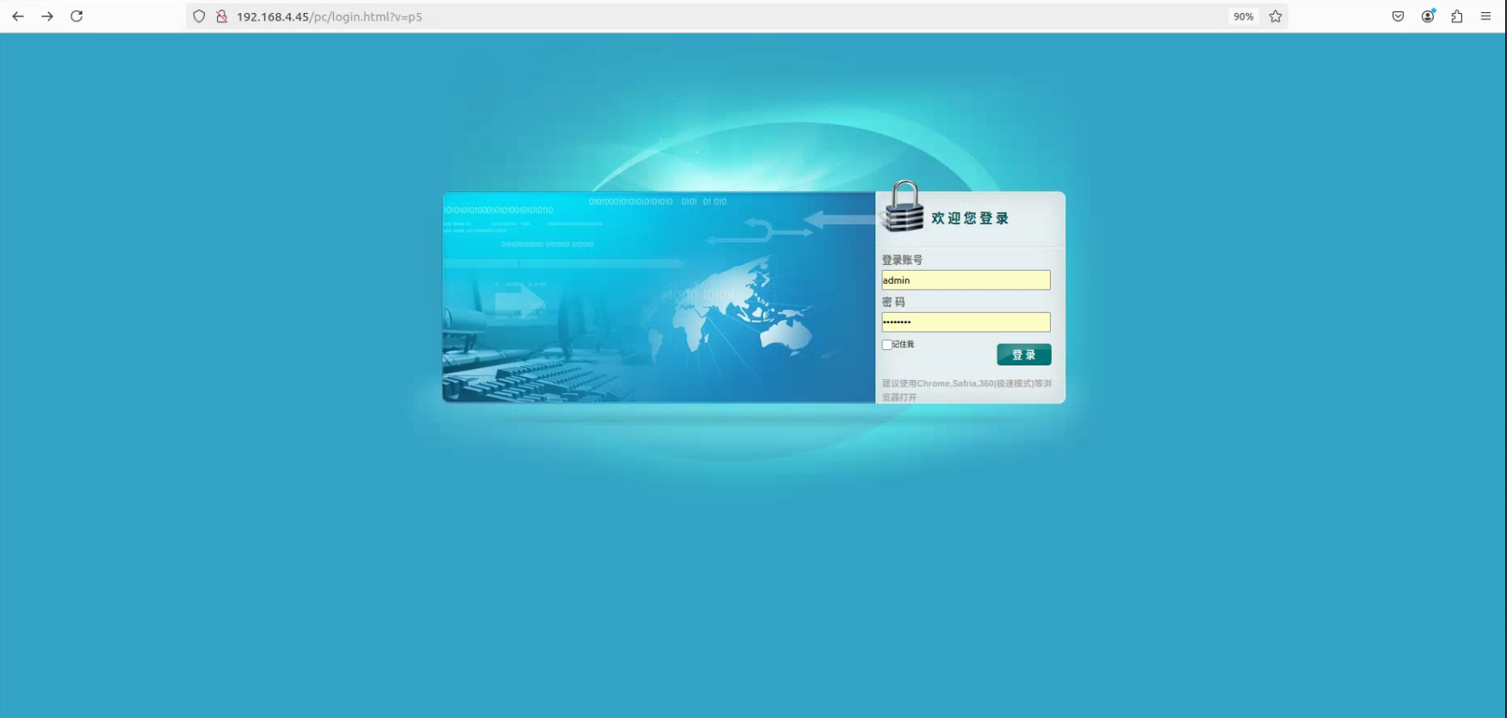
Task: Click the 建议使用Chrome,Safria,360 browser hint text
Action: [x=967, y=390]
